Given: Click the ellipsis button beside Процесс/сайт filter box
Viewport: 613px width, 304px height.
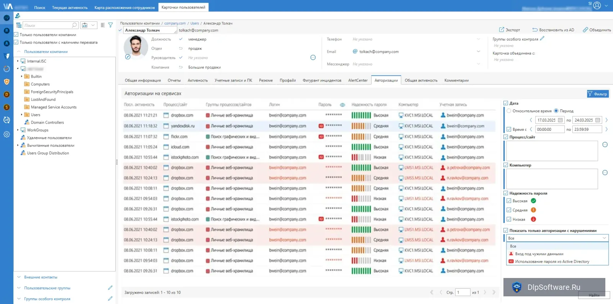Looking at the screenshot, I should click(x=605, y=145).
